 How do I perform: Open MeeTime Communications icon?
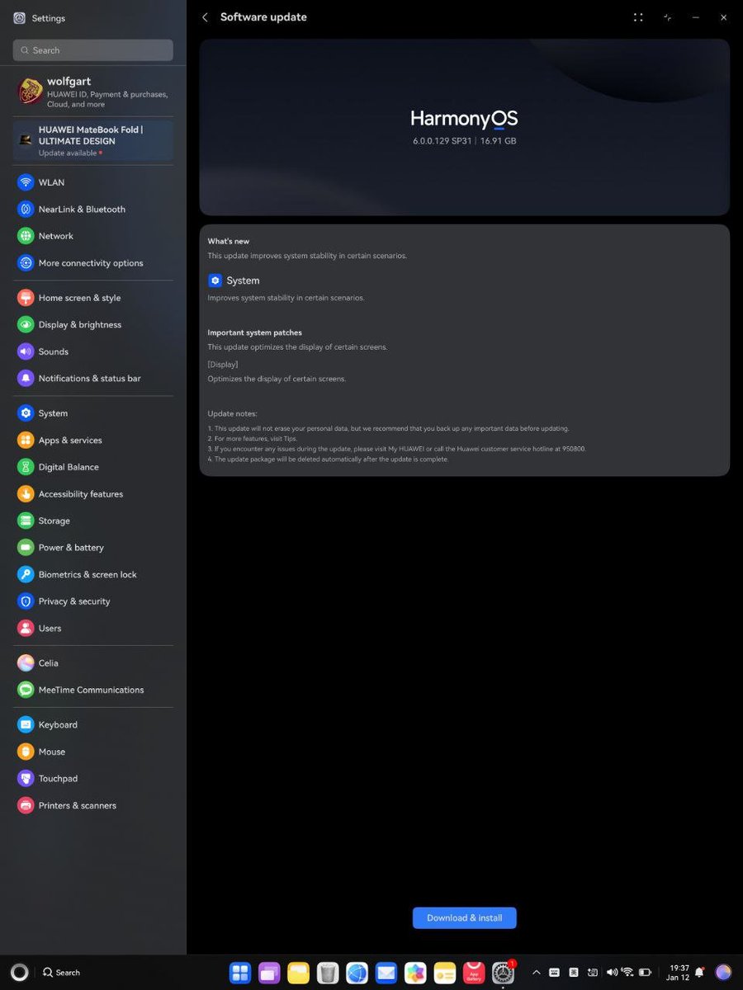[x=26, y=690]
